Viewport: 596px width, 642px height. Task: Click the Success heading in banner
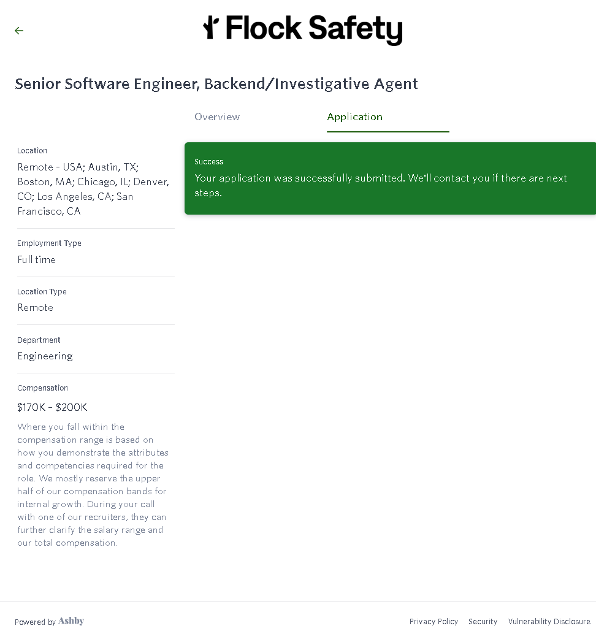(209, 162)
